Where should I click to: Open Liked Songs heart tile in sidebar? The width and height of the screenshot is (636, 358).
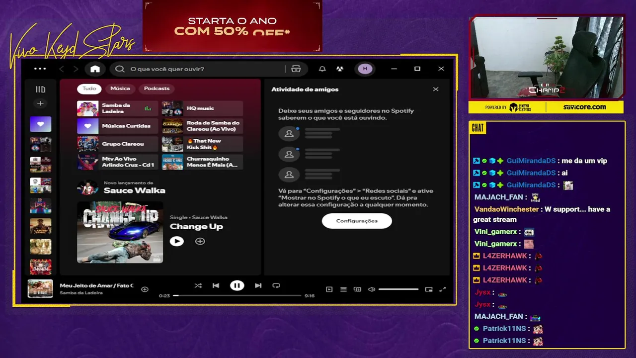[40, 124]
